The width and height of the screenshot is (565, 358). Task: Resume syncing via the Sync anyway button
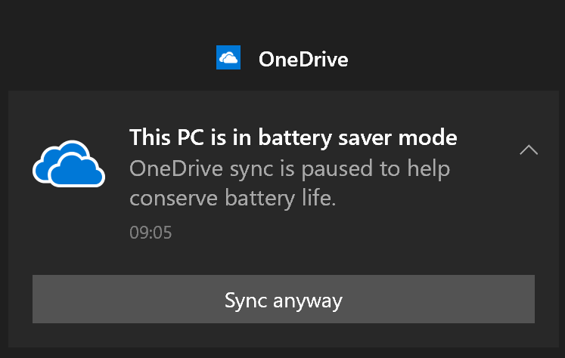click(283, 300)
